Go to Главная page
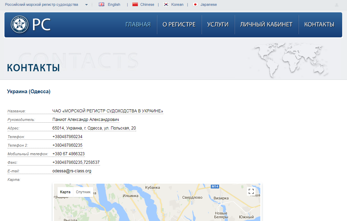 138,24
